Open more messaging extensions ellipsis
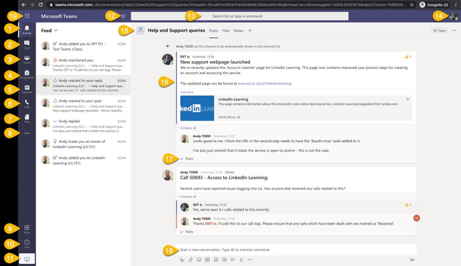 [x=249, y=260]
